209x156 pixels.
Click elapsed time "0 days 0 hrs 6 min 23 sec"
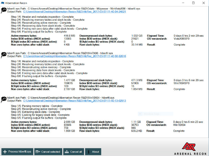click(x=188, y=122)
